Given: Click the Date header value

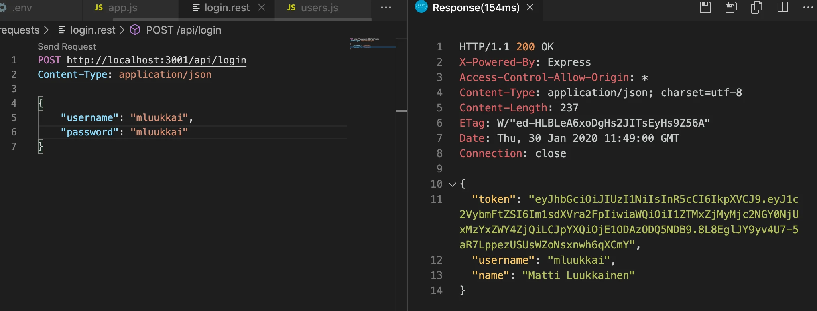Looking at the screenshot, I should click(588, 138).
